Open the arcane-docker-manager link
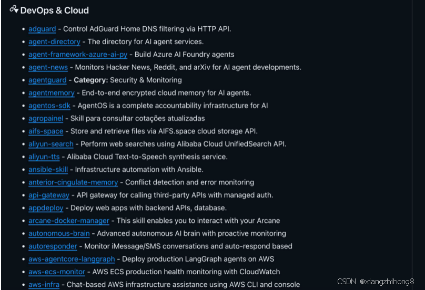The image size is (425, 290). pos(69,221)
